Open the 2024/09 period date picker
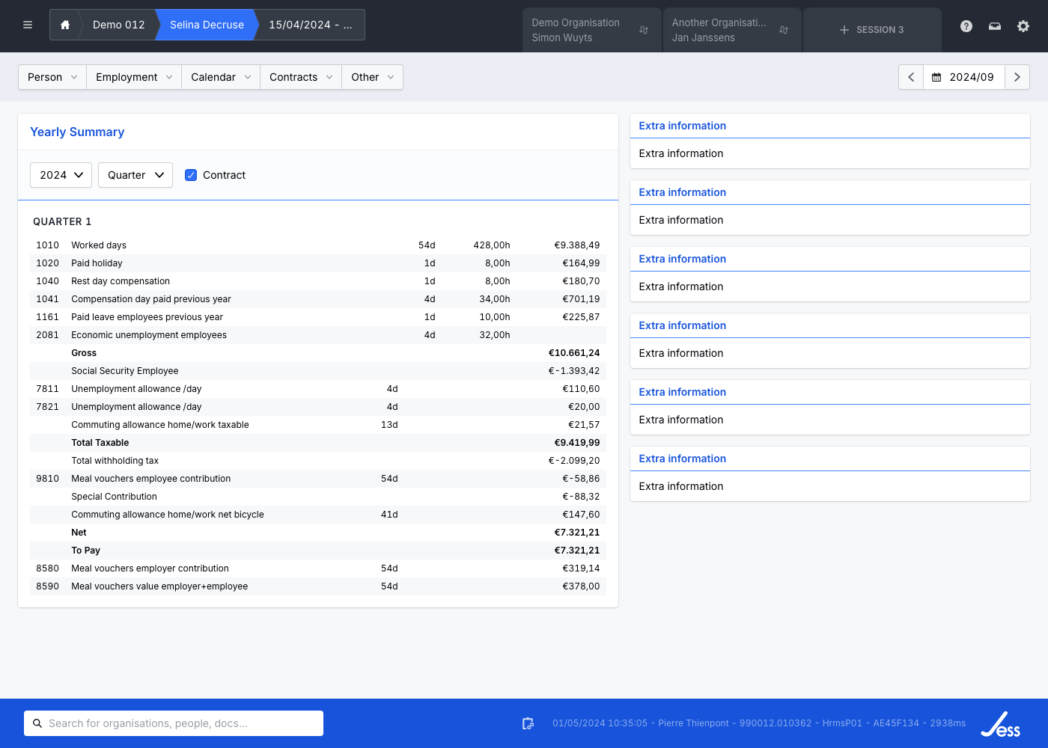Image resolution: width=1048 pixels, height=748 pixels. click(x=963, y=77)
